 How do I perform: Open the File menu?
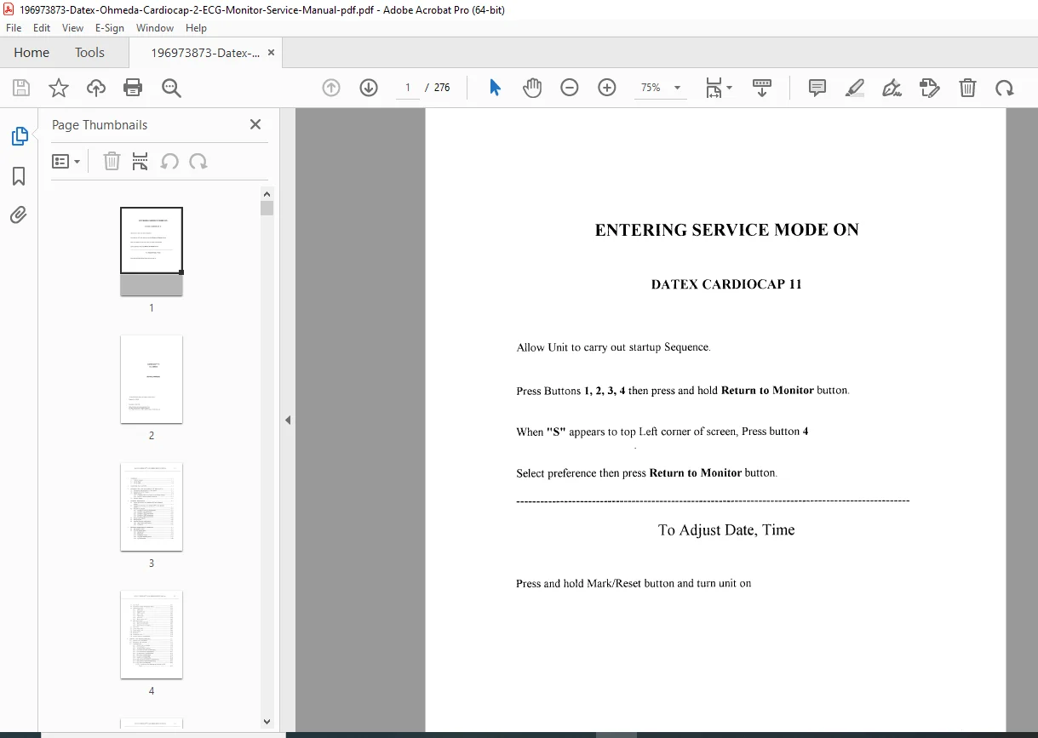click(x=14, y=28)
